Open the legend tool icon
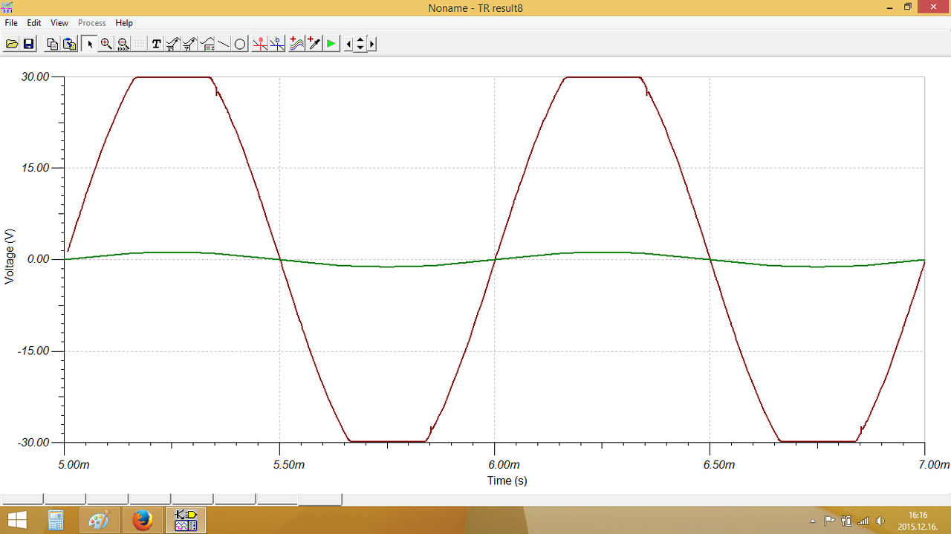The image size is (951, 534). tap(207, 44)
